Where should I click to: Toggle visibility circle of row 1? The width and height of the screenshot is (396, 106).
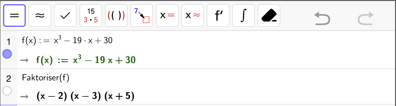[7, 54]
